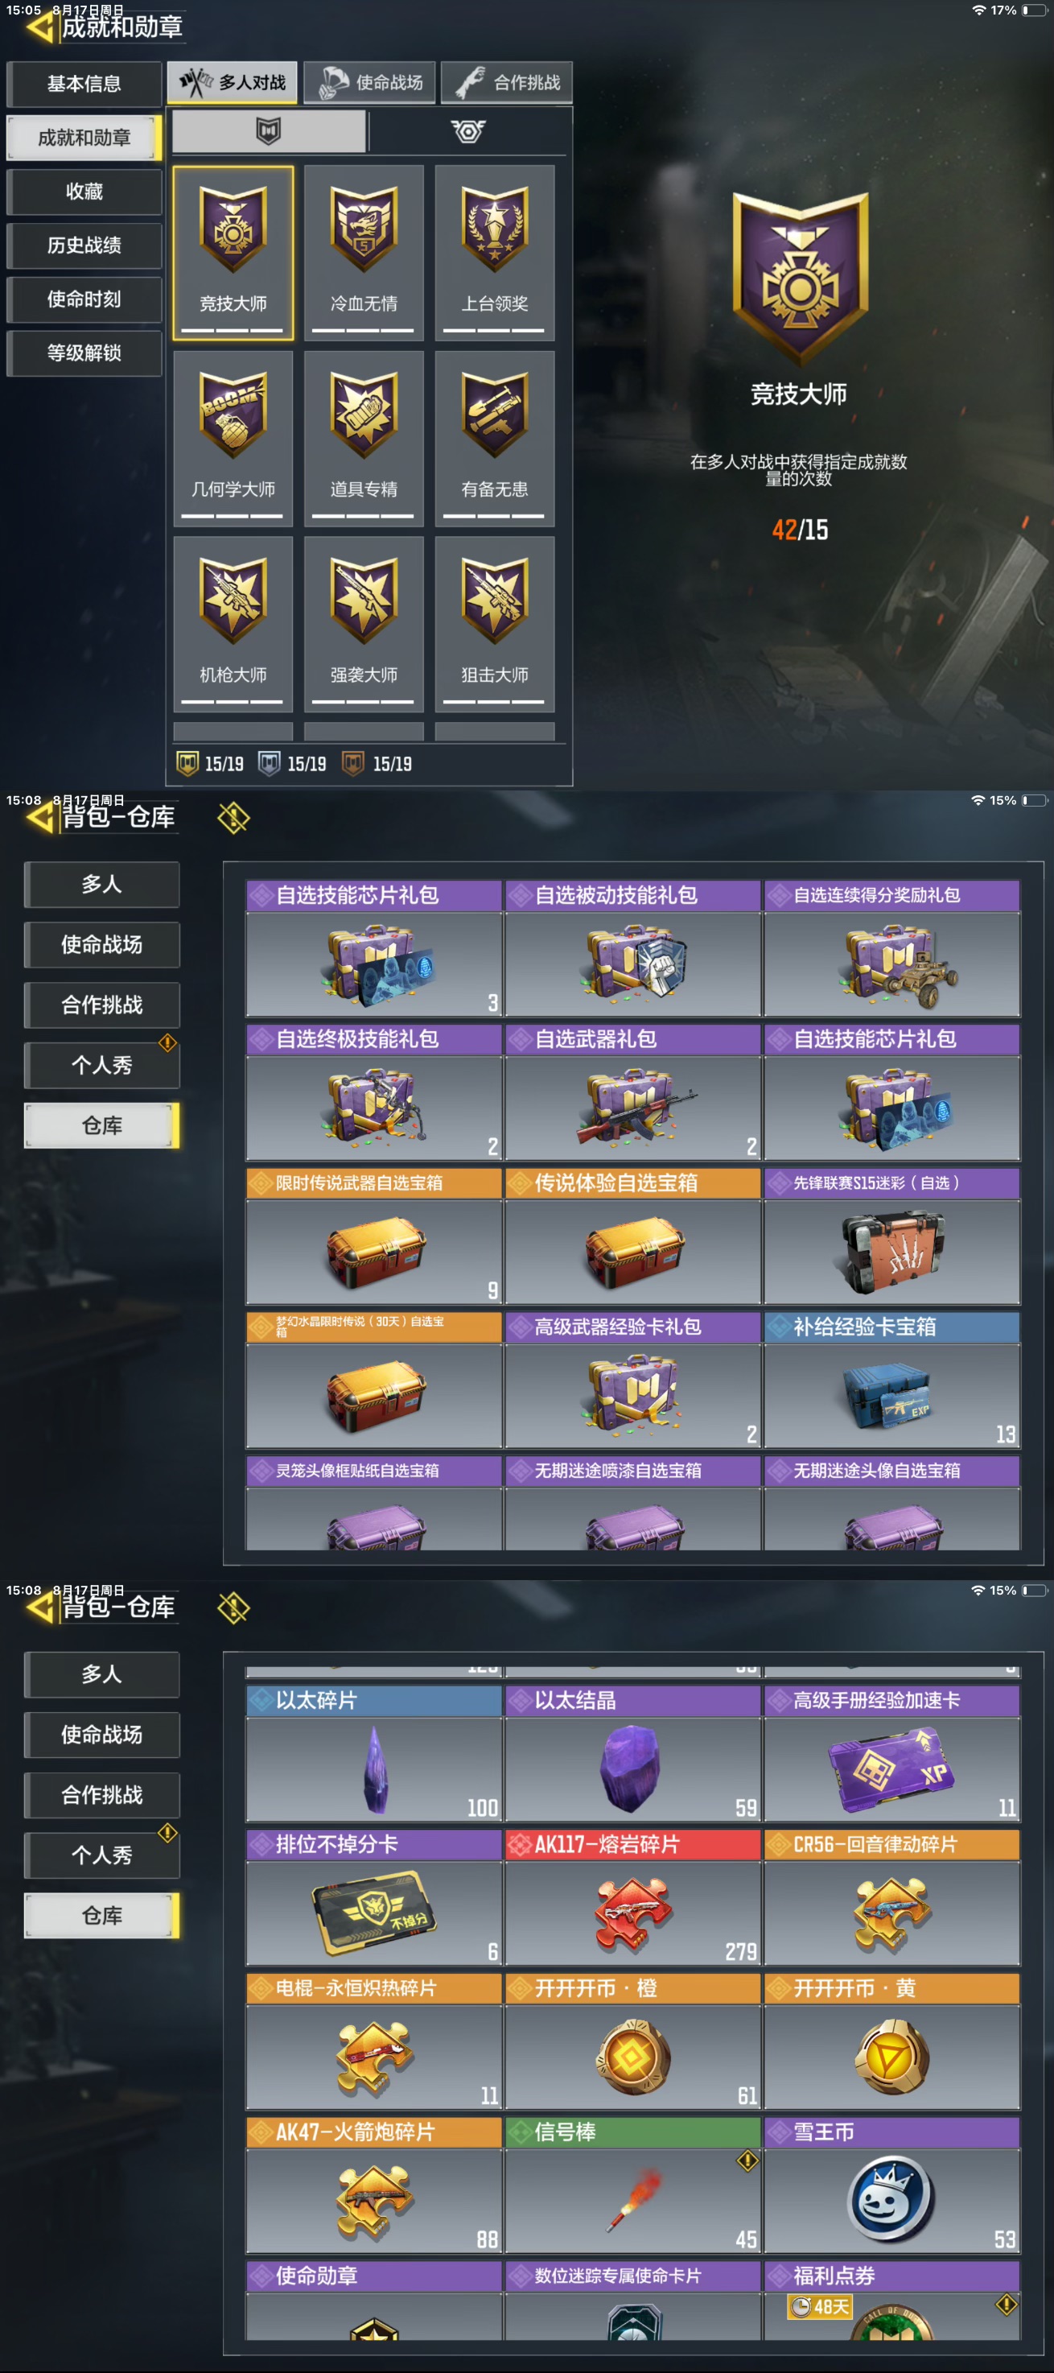Open the 自选武器礼包 crate item
The height and width of the screenshot is (2373, 1054).
point(633,1092)
